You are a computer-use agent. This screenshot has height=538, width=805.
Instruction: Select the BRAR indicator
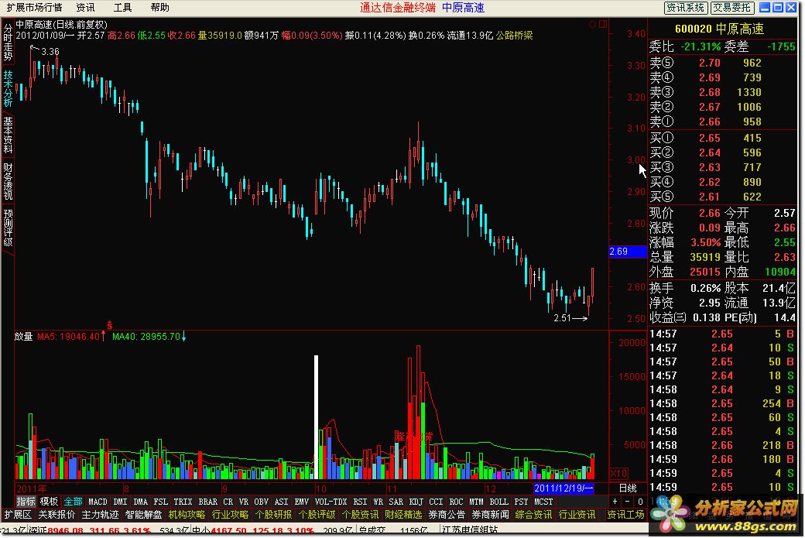click(x=207, y=502)
